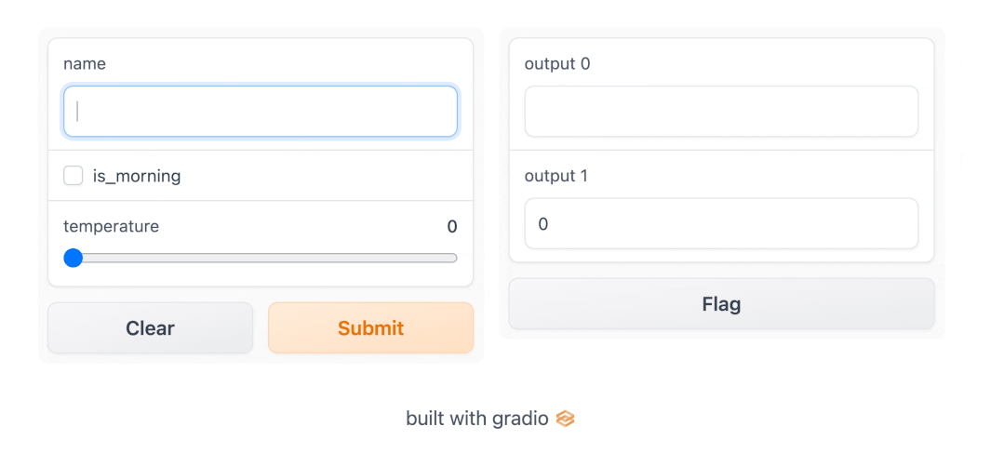Viewport: 1004px width, 453px height.
Task: Toggle is_morning via its text label
Action: point(137,176)
